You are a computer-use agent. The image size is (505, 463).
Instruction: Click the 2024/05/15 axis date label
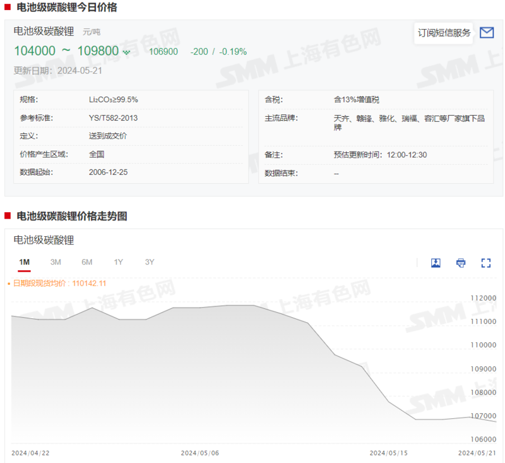click(388, 453)
